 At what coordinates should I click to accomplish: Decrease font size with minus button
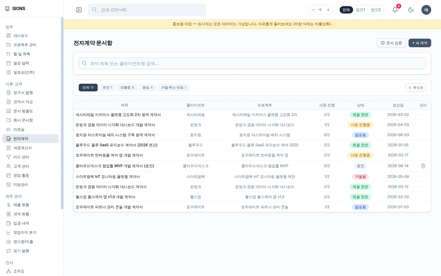(x=313, y=10)
